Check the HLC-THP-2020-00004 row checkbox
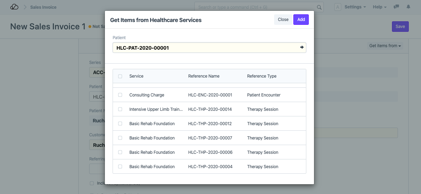 [120, 167]
